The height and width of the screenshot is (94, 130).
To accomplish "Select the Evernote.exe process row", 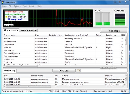I will (64, 50).
